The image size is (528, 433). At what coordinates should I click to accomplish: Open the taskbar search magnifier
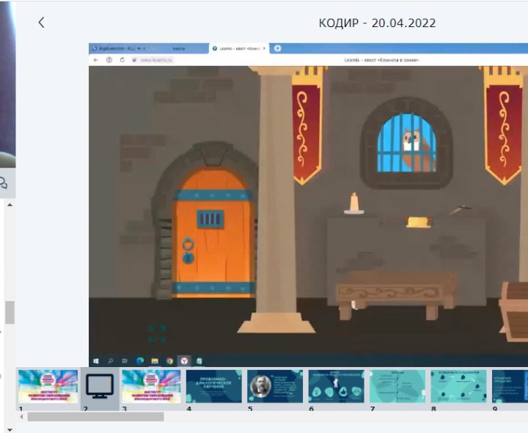pos(110,360)
